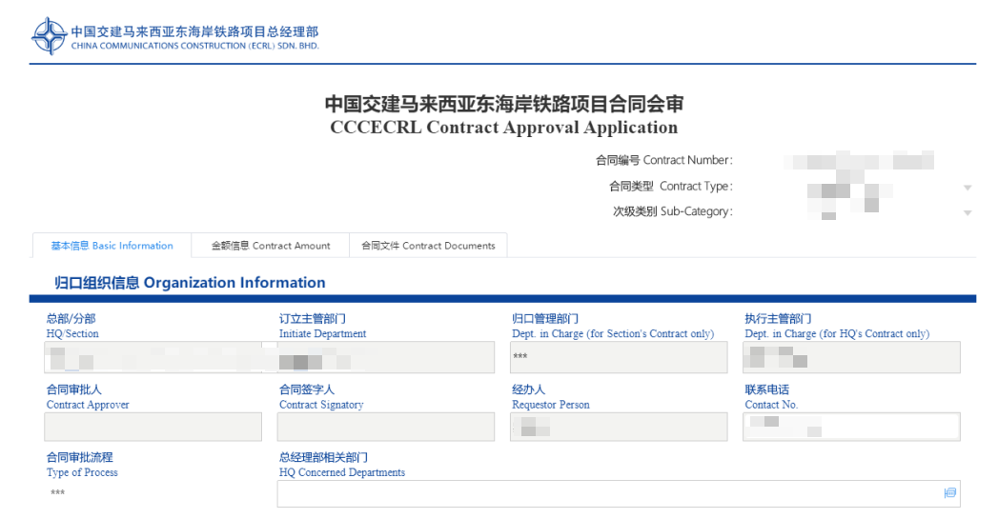
Task: Click the Organization Information section heading
Action: 190,283
